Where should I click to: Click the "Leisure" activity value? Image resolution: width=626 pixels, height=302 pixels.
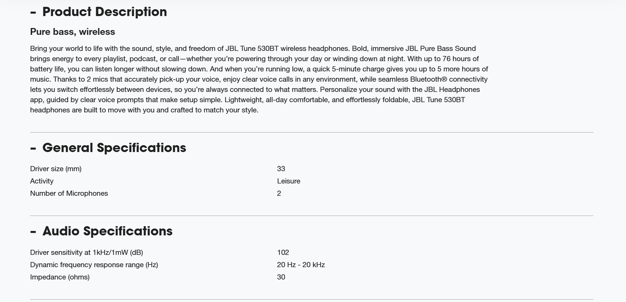click(x=288, y=181)
